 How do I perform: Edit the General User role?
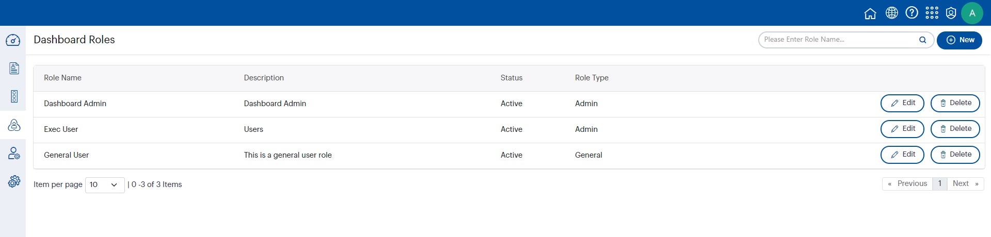click(902, 155)
